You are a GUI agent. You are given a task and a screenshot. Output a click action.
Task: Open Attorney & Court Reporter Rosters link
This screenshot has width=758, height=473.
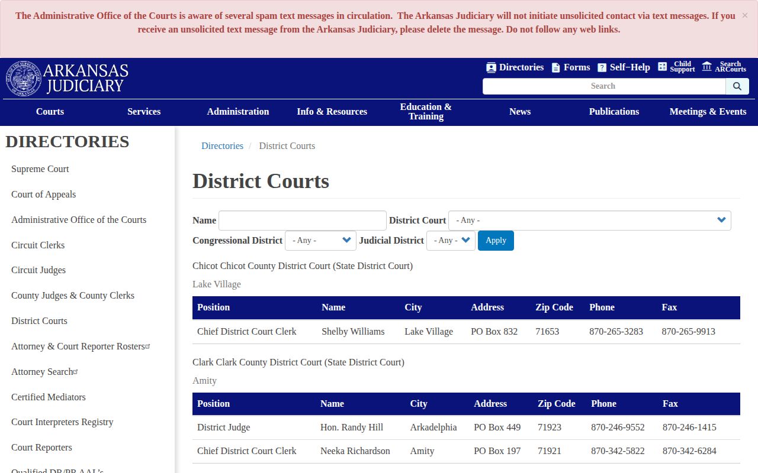81,346
